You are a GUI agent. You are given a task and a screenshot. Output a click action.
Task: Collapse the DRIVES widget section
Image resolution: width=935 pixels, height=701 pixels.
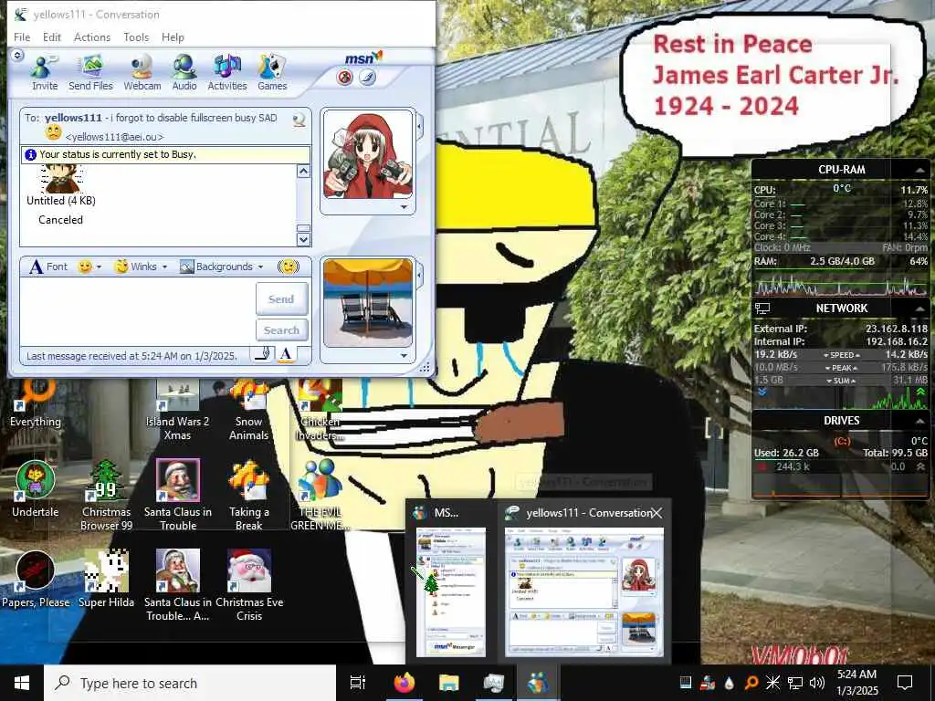[x=919, y=422]
